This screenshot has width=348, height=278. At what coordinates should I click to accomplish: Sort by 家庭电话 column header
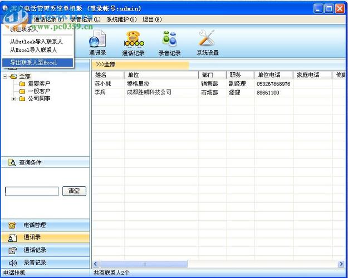[313, 75]
